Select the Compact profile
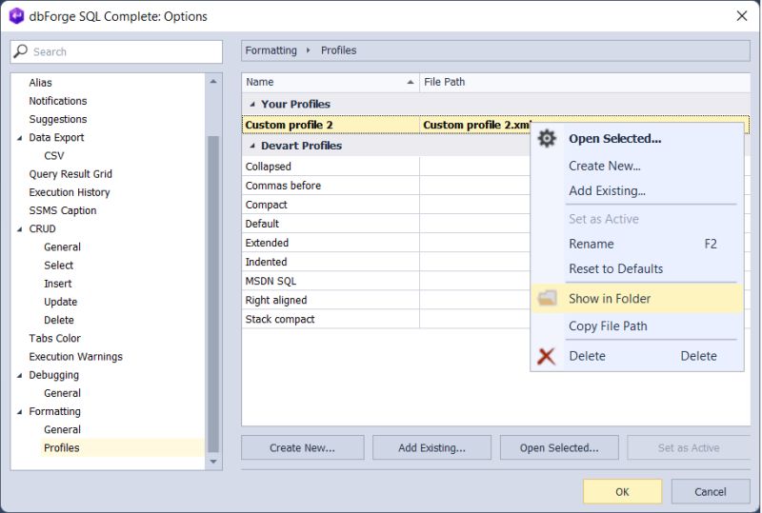Screen dimensions: 762x513 pos(331,205)
